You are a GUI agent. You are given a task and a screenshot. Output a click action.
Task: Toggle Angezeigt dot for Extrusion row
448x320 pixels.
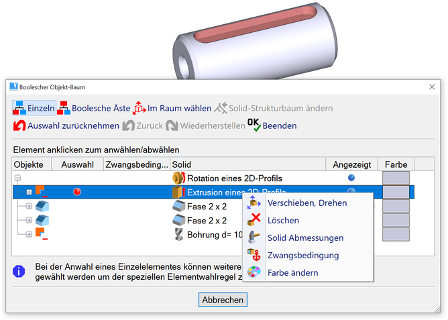[351, 192]
